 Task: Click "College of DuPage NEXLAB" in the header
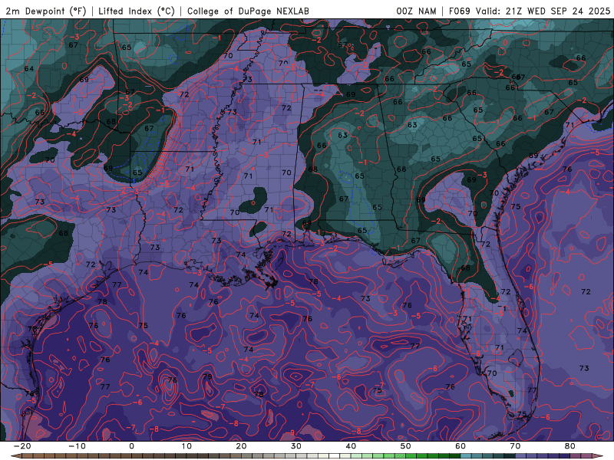(x=248, y=11)
